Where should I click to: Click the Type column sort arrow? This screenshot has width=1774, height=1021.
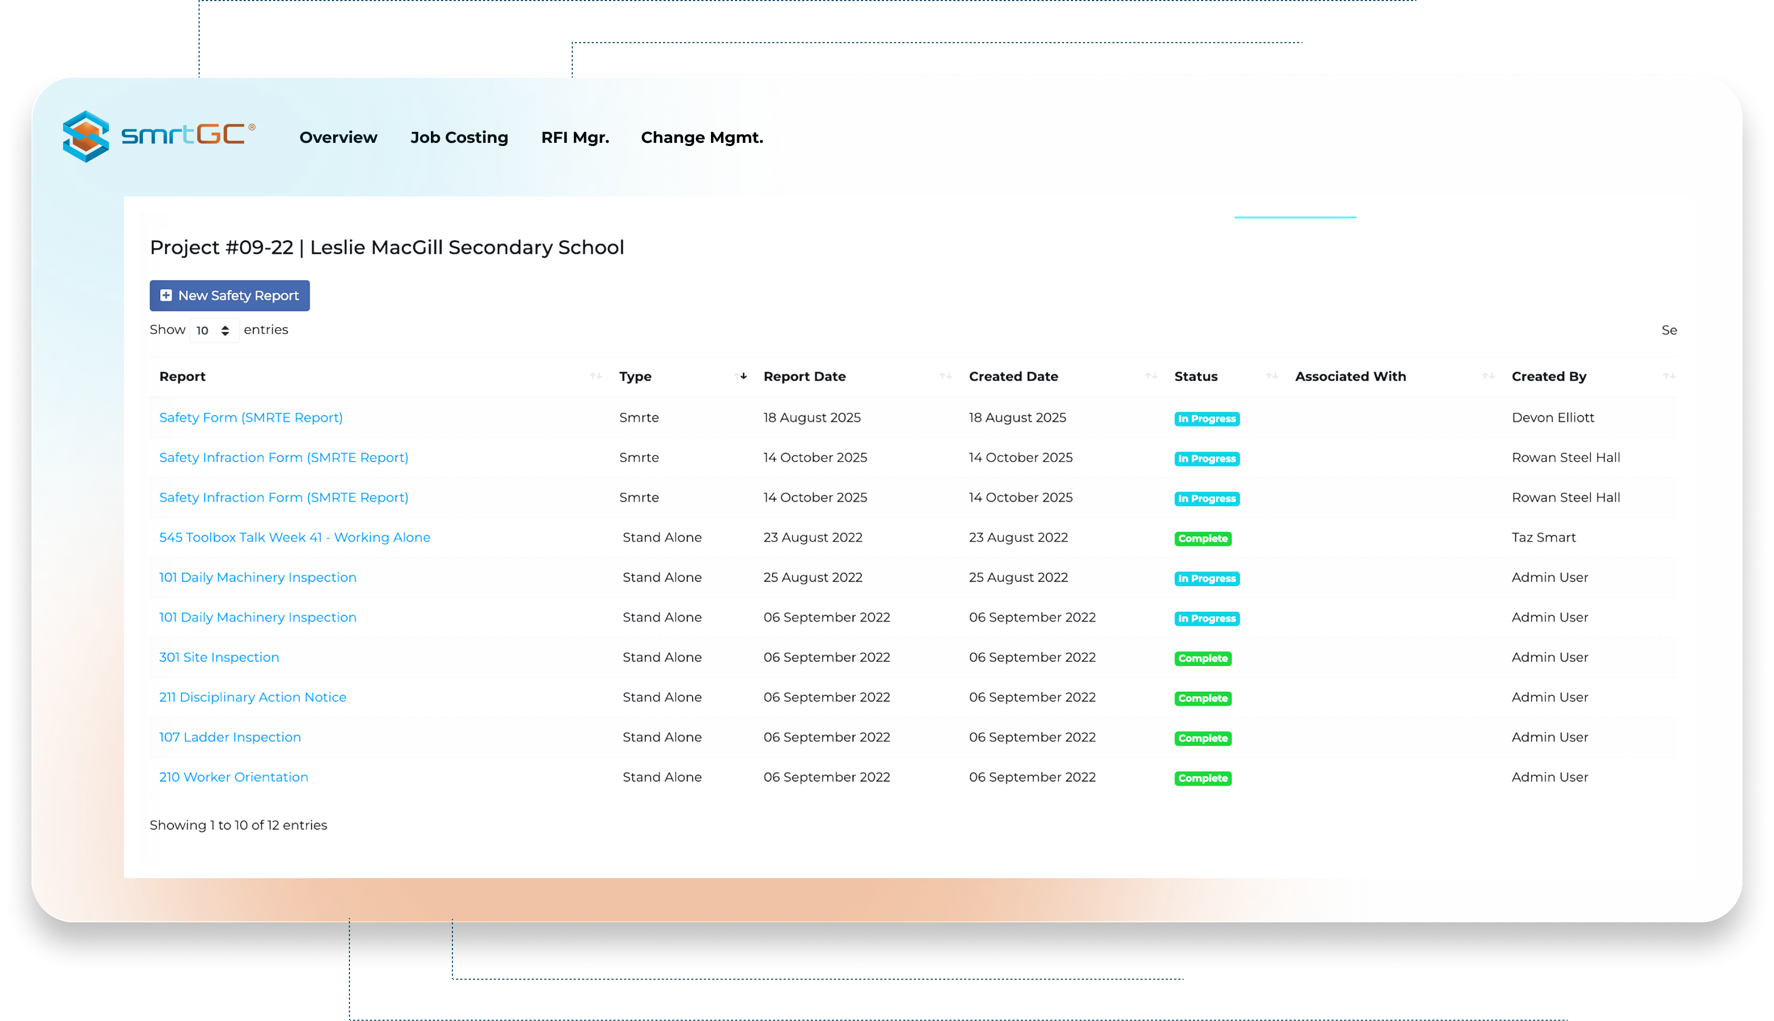click(x=741, y=377)
